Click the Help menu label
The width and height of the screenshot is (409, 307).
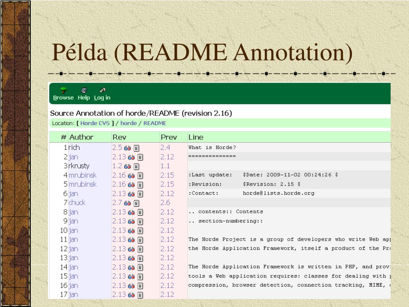point(84,98)
